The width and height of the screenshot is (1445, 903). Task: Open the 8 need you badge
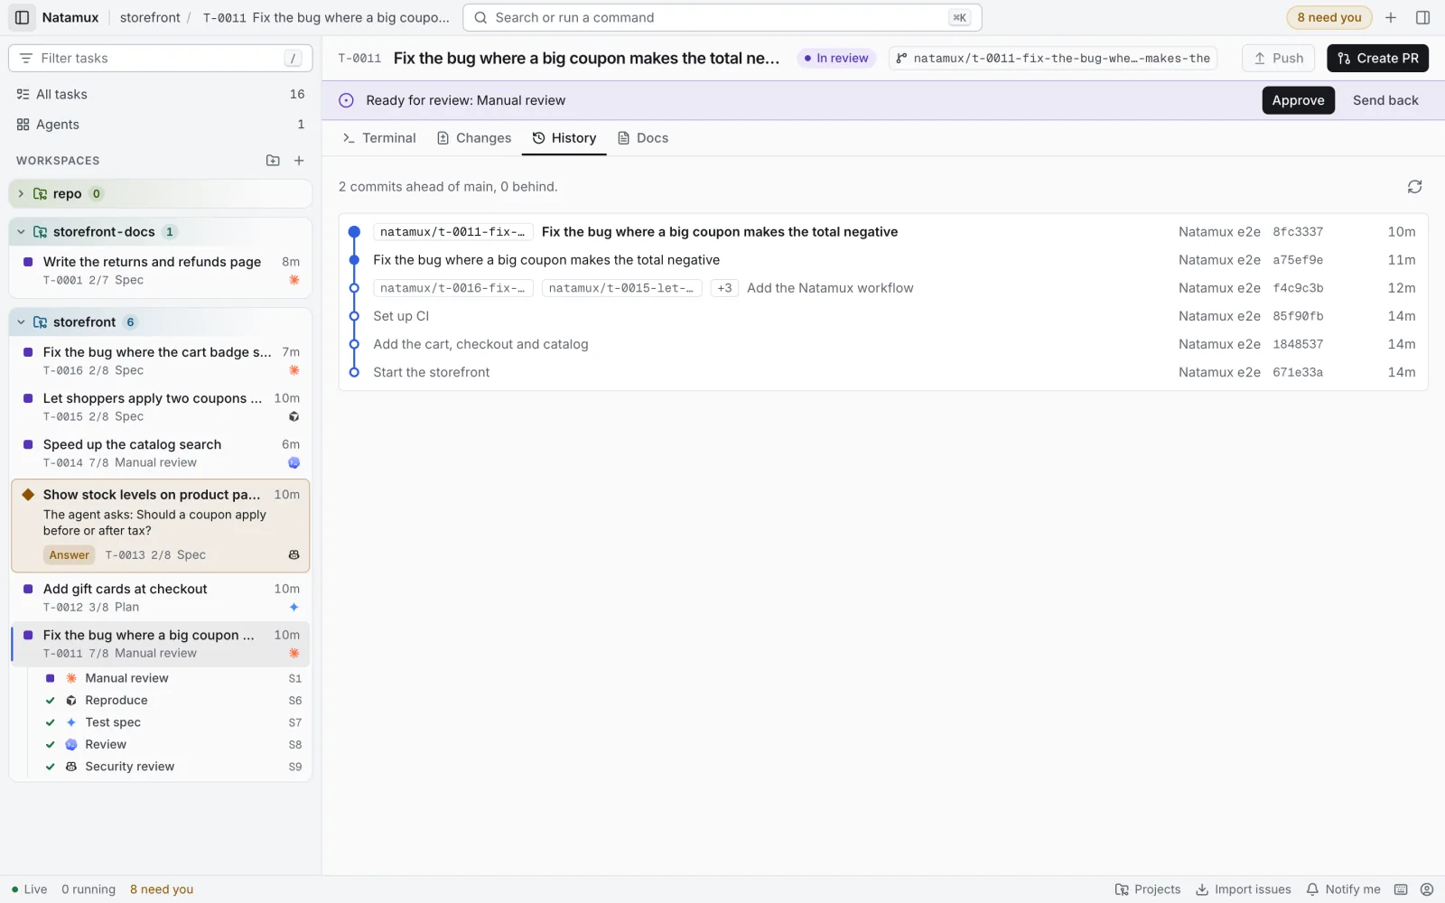1328,17
